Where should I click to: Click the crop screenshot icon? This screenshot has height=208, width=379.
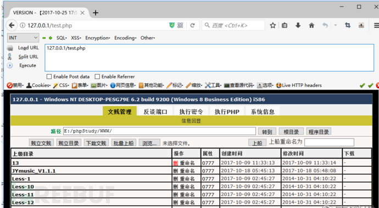pyautogui.click(x=348, y=25)
